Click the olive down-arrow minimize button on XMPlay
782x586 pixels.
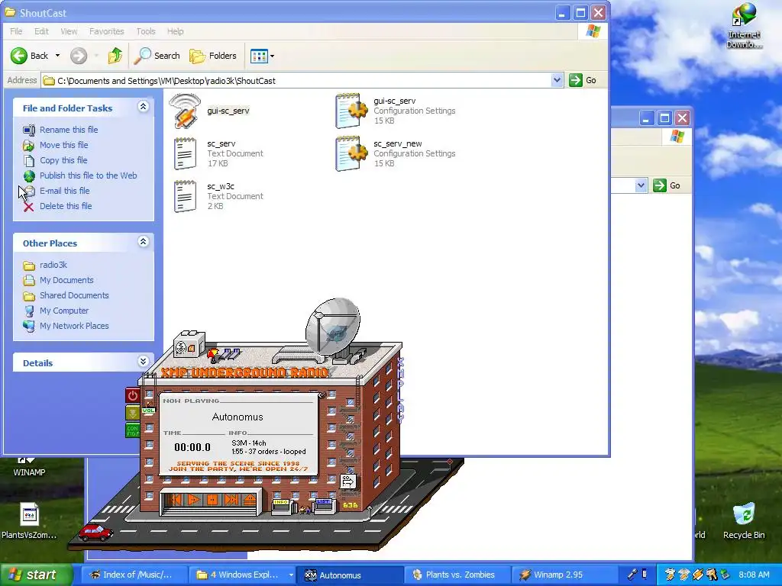coord(133,413)
